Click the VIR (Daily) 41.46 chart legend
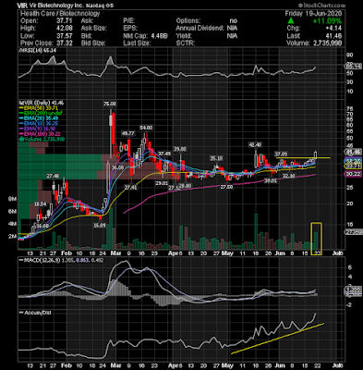The height and width of the screenshot is (370, 363). (42, 103)
